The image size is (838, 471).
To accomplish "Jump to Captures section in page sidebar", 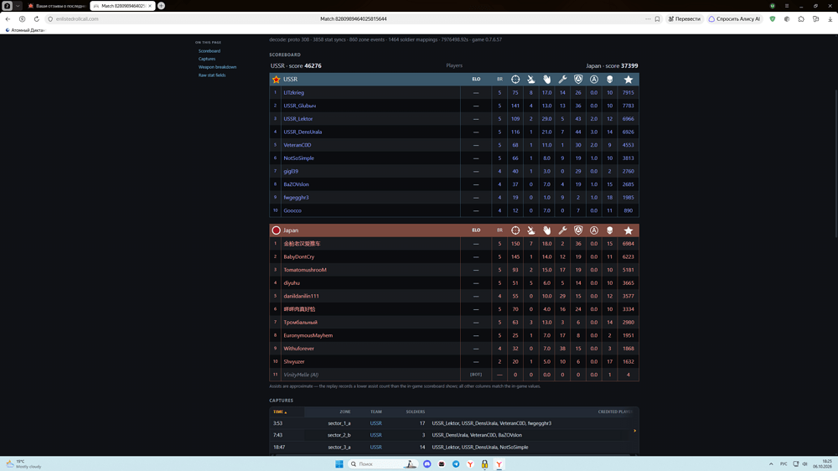I will click(x=207, y=59).
